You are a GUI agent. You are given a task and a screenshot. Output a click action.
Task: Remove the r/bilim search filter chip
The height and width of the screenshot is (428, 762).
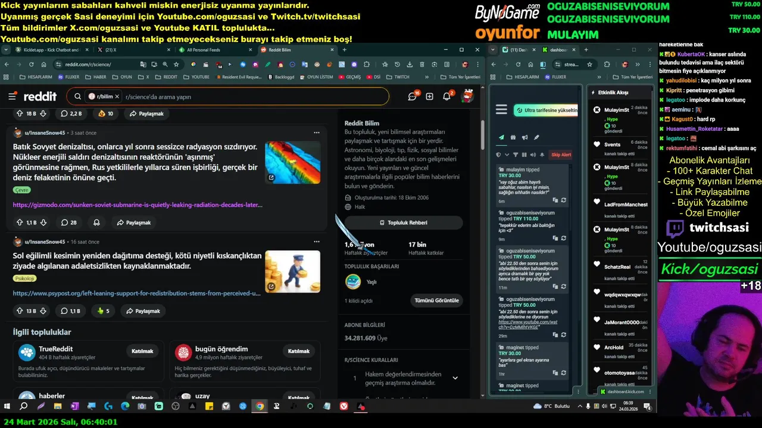[x=117, y=96]
